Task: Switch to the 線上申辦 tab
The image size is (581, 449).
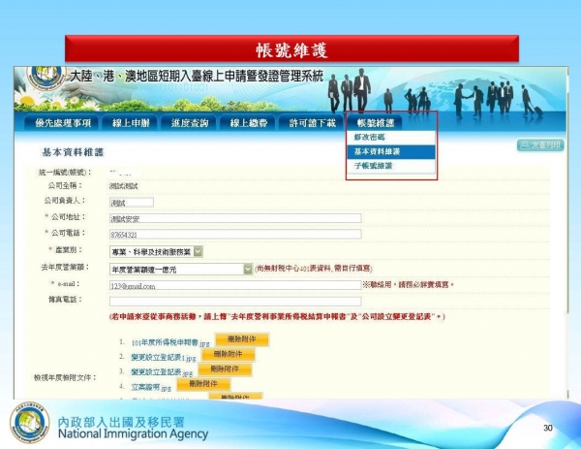Action: tap(130, 122)
